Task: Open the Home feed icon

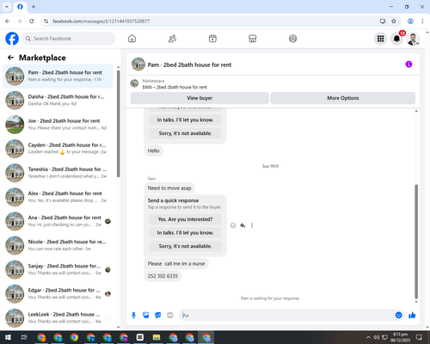Action: pyautogui.click(x=132, y=39)
